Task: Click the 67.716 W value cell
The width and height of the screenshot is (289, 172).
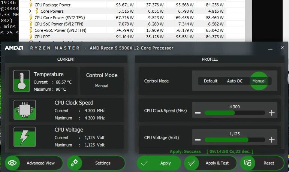Action: [124, 18]
